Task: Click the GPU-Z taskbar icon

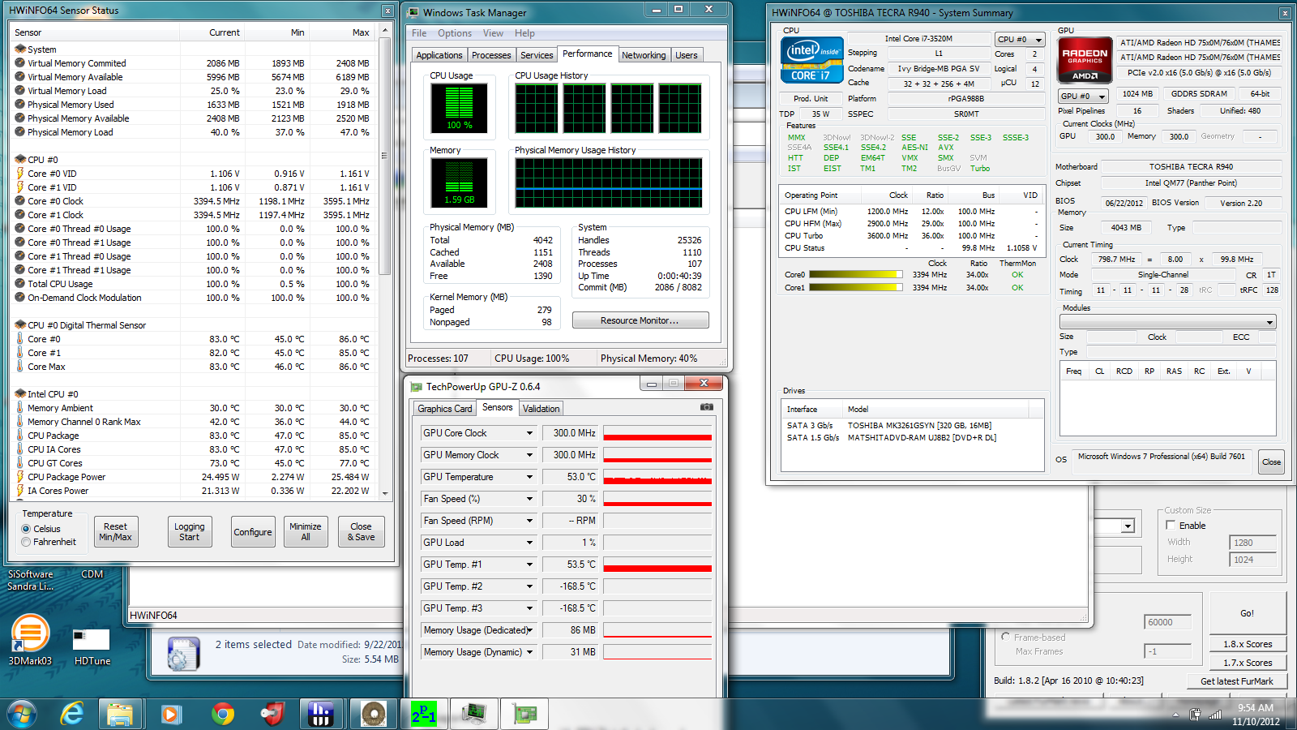Action: coord(524,714)
